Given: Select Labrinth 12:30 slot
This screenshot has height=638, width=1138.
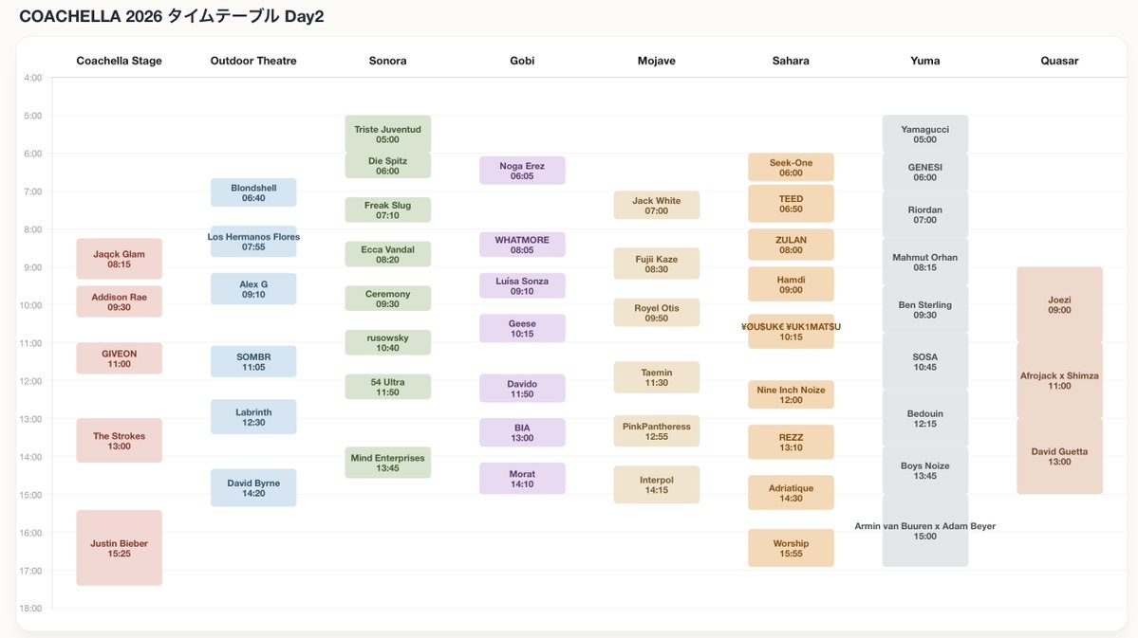Looking at the screenshot, I should [x=253, y=417].
